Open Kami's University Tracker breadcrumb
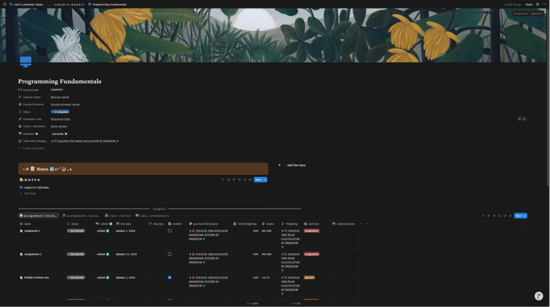This screenshot has width=550, height=307. 27,4
